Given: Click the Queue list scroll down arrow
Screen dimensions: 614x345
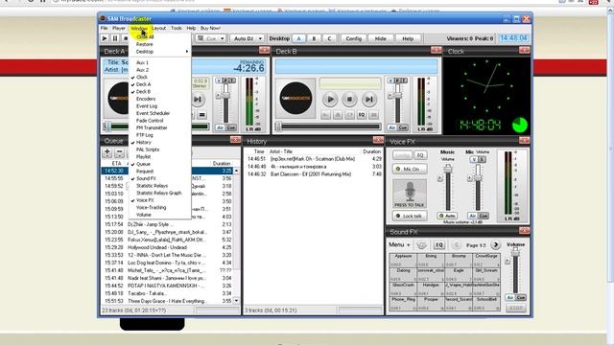Looking at the screenshot, I should coord(236,301).
